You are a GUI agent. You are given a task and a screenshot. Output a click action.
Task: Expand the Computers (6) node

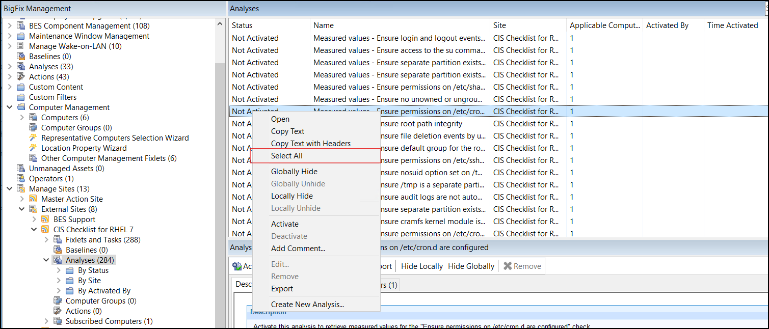point(22,118)
